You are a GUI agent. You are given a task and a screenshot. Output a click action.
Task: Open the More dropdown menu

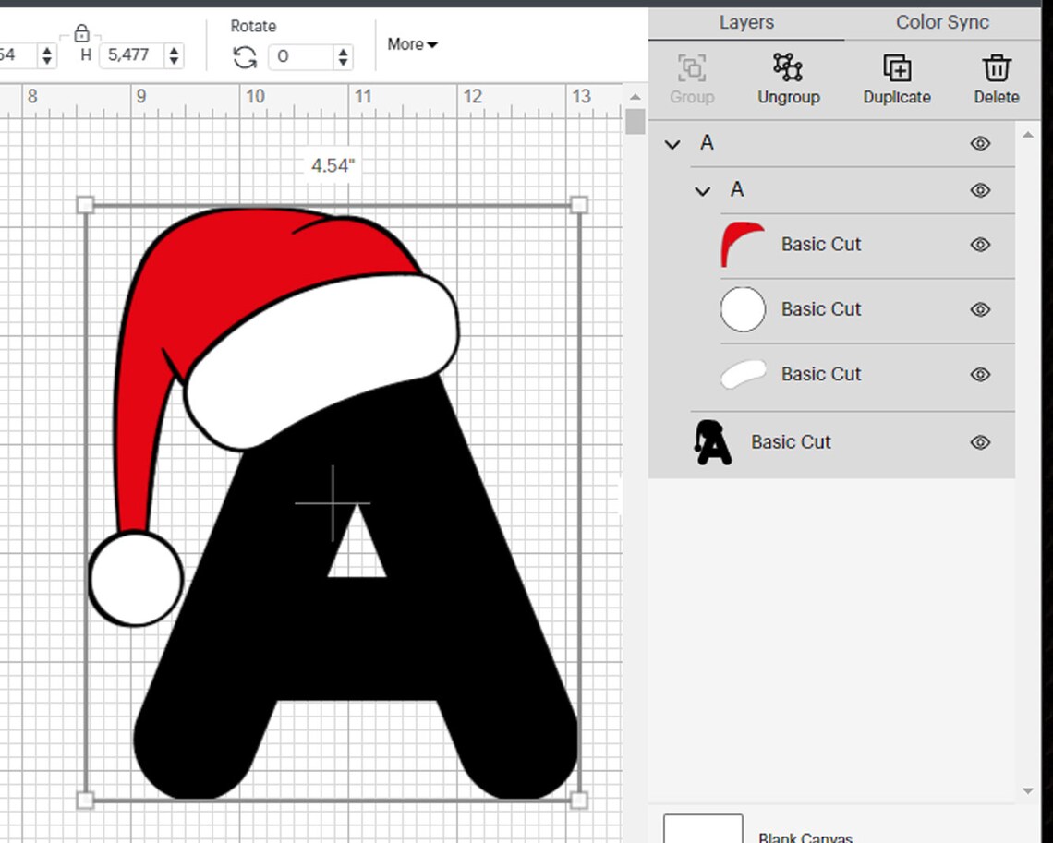[410, 44]
